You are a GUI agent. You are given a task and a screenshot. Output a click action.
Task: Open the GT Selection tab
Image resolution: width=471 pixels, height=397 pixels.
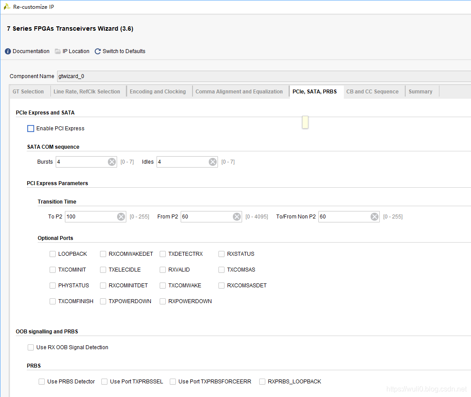point(28,92)
